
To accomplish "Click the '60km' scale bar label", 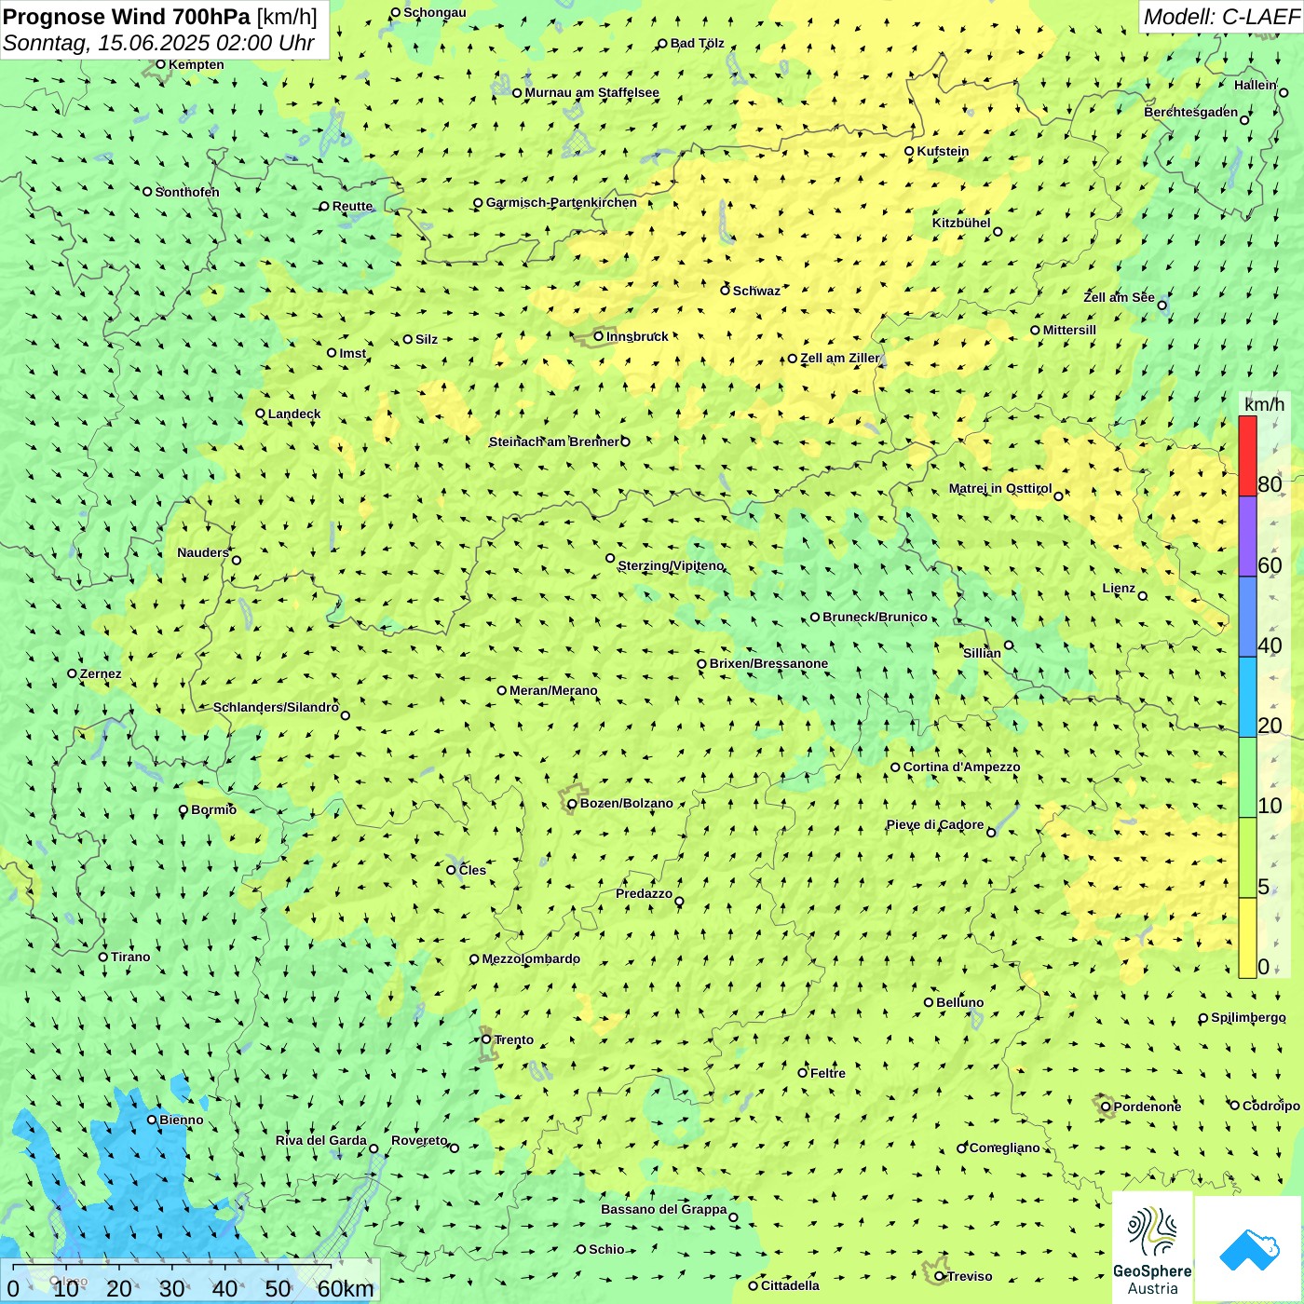I will click(346, 1288).
